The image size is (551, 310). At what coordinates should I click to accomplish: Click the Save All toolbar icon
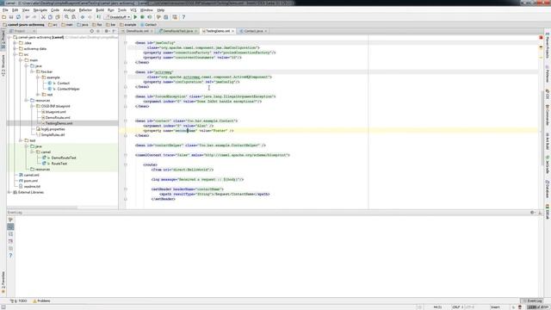(x=11, y=17)
